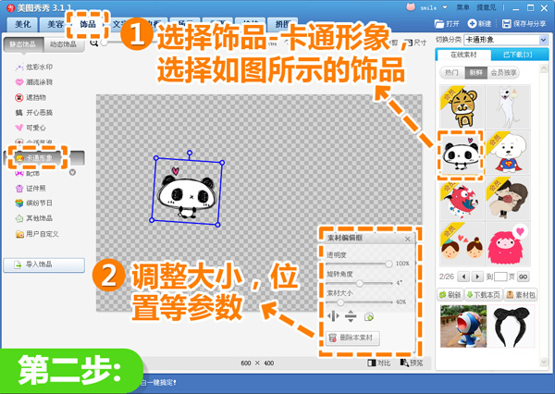Close the 素材编辑框 panel
The image size is (555, 394).
pyautogui.click(x=407, y=239)
